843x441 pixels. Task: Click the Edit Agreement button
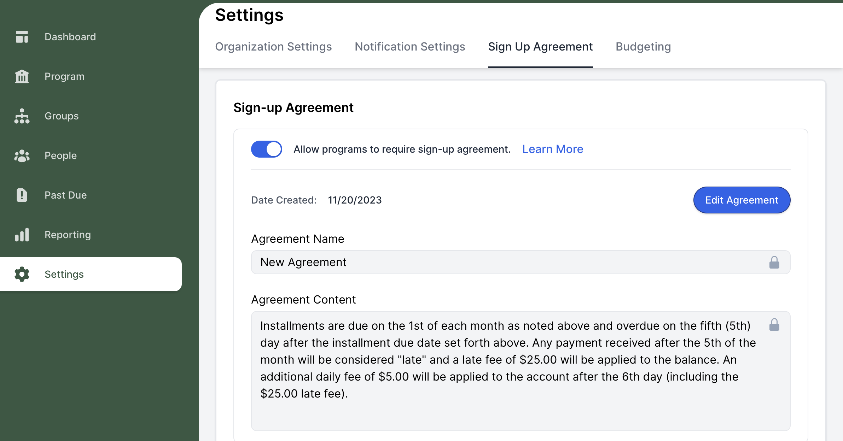pyautogui.click(x=742, y=200)
